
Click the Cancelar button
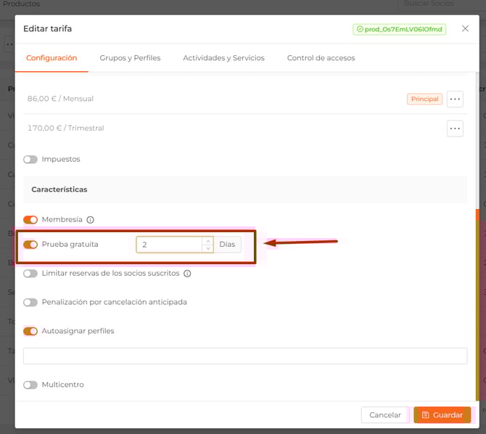tap(384, 415)
